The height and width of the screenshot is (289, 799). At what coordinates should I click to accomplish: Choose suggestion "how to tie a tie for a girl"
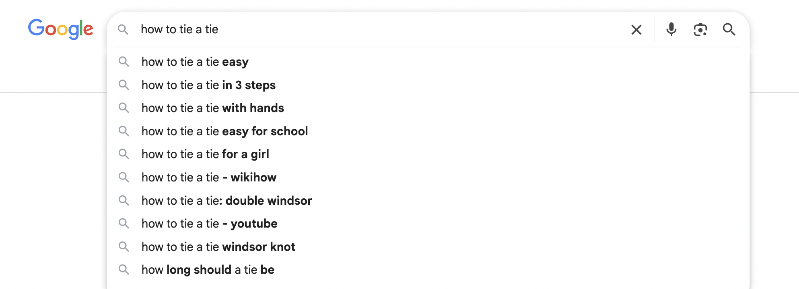tap(205, 154)
